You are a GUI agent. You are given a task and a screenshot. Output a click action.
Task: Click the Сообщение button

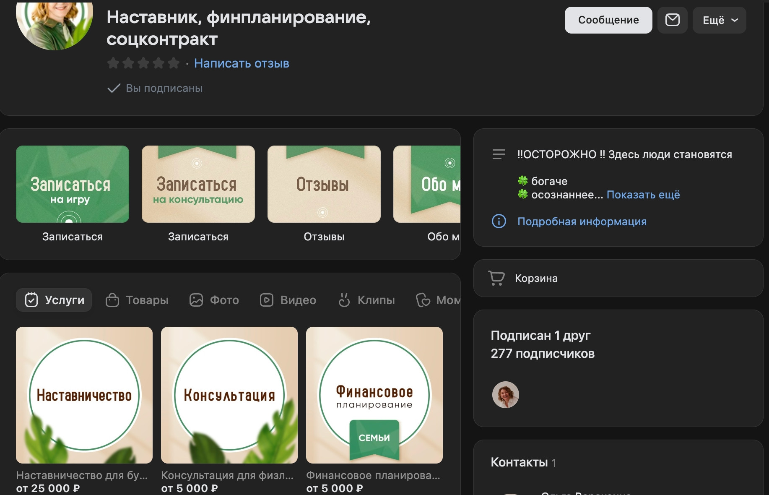[x=608, y=20]
